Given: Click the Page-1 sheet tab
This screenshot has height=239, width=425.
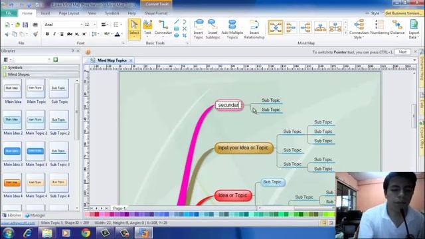Looking at the screenshot, I should [120, 208].
